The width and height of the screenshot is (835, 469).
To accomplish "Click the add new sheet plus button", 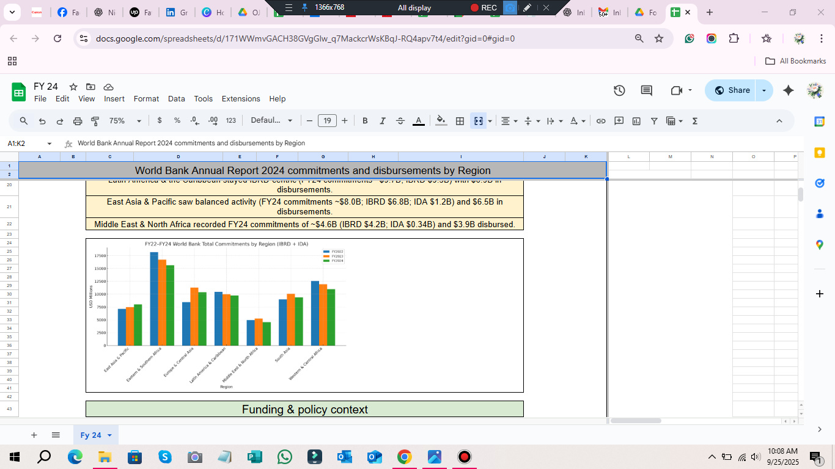I will point(34,435).
